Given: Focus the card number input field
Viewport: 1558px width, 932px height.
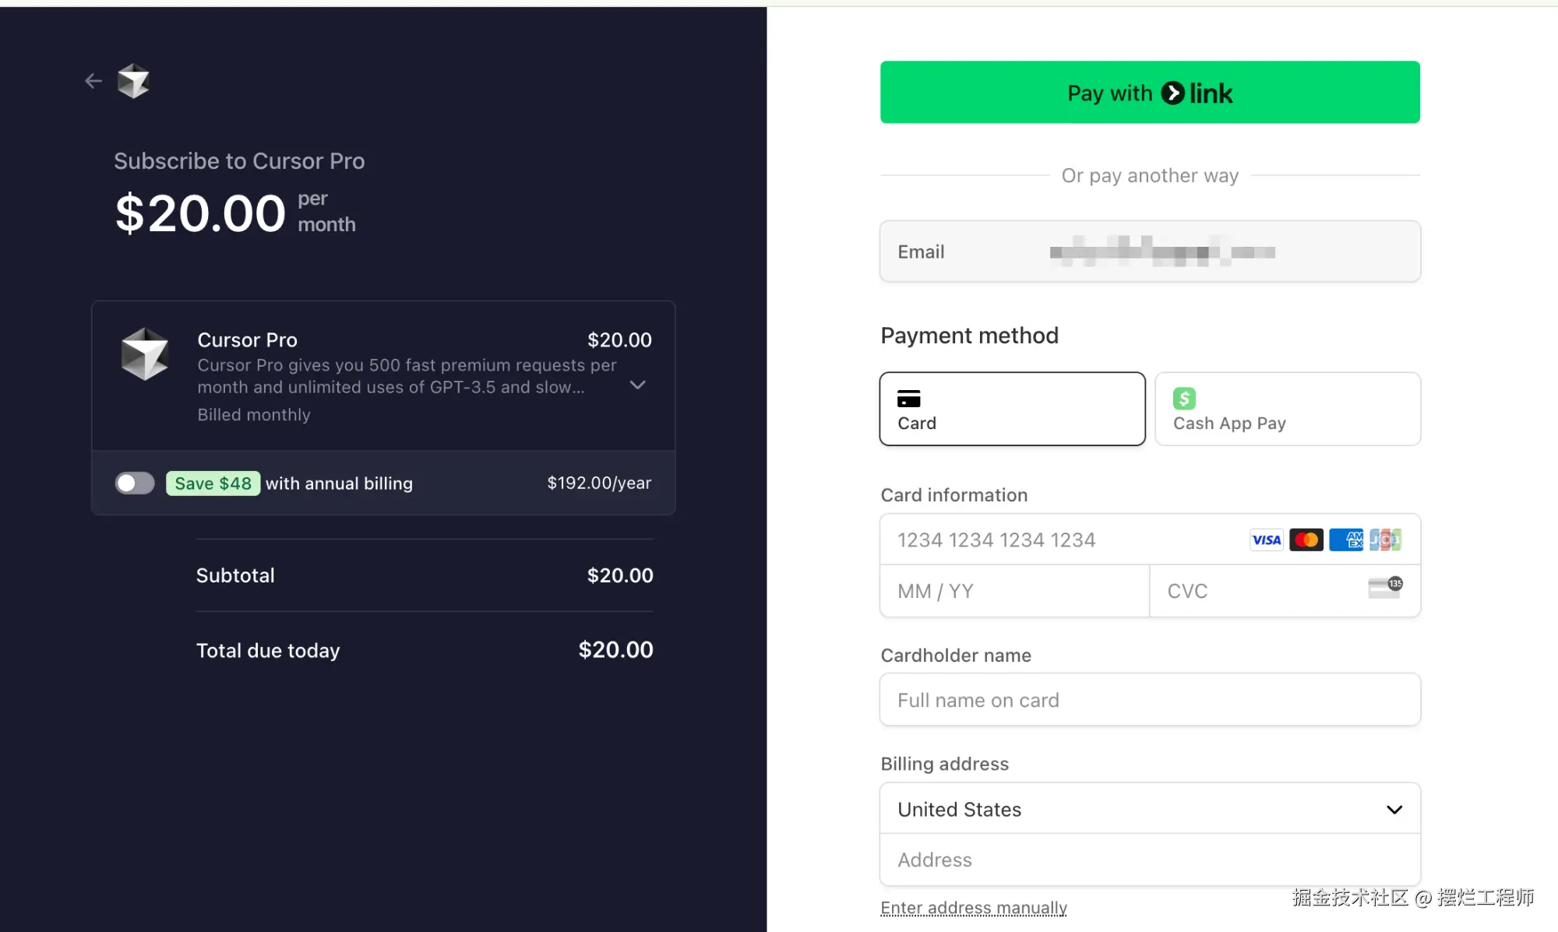Looking at the screenshot, I should pyautogui.click(x=1059, y=540).
